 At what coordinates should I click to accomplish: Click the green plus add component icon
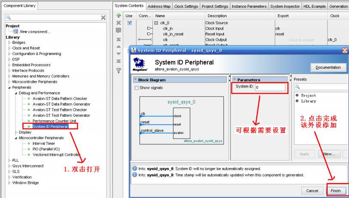tap(118, 15)
